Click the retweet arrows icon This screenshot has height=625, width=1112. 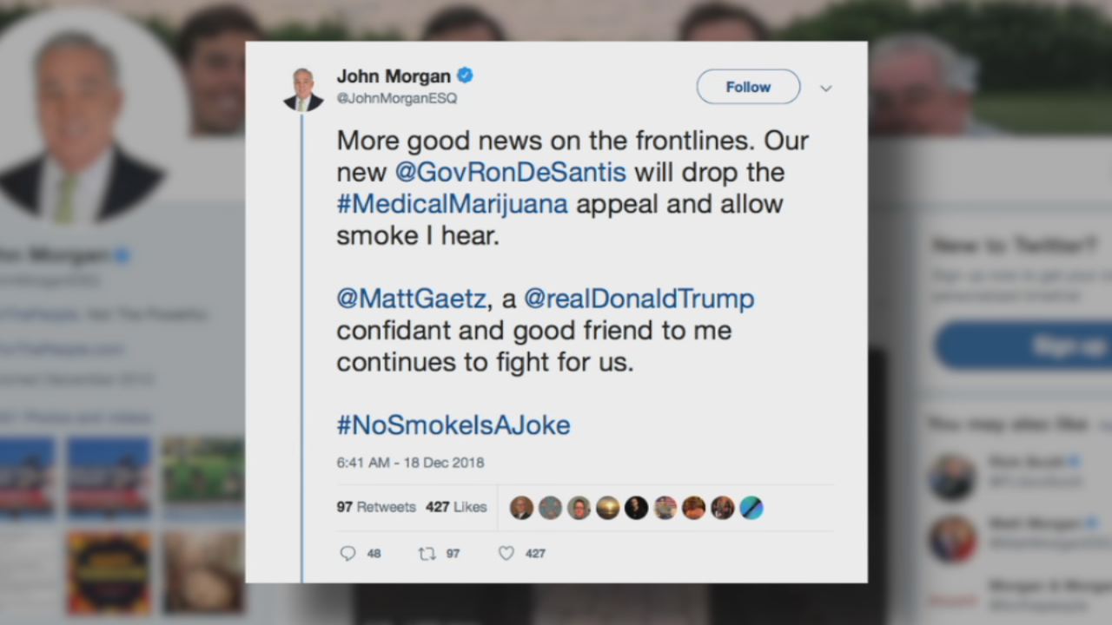427,553
